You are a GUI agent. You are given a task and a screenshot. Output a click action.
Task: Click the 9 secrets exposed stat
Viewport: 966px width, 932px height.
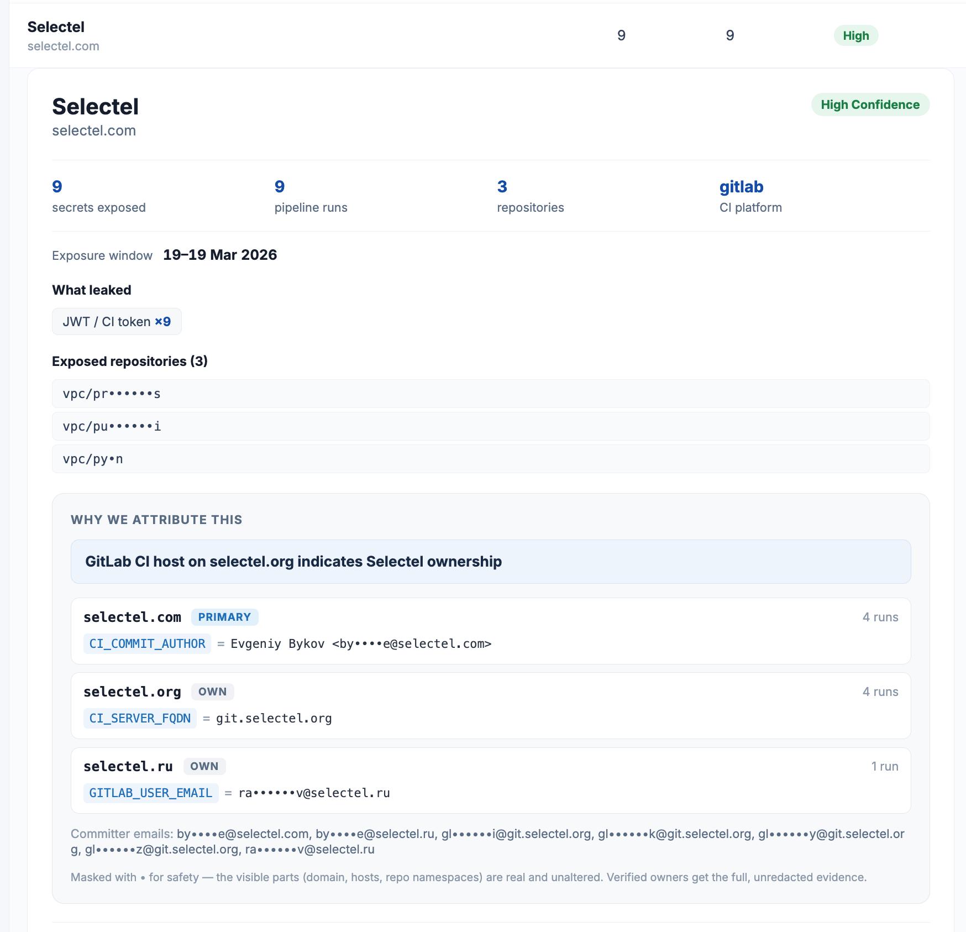click(x=99, y=196)
